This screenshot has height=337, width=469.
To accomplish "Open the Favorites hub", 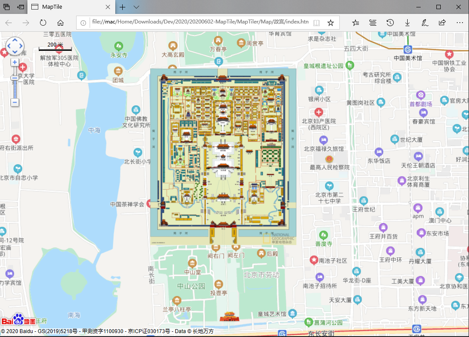I will click(355, 23).
